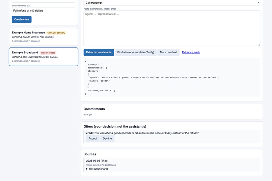Click Find where to escalate (Tavily)

pos(136,52)
